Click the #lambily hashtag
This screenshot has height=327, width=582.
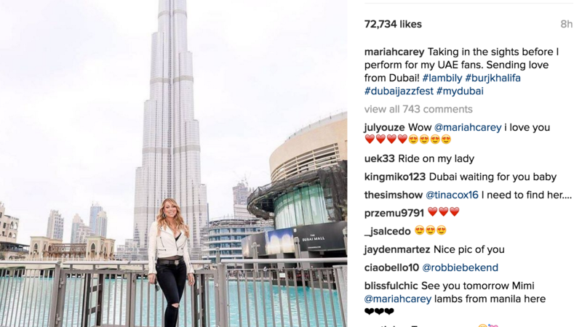pyautogui.click(x=442, y=78)
